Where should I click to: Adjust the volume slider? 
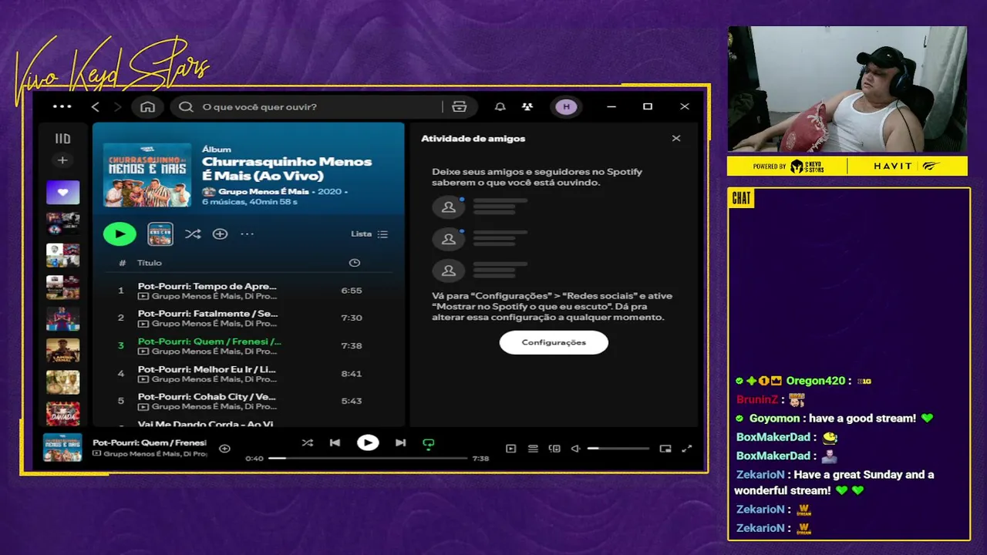tap(618, 449)
